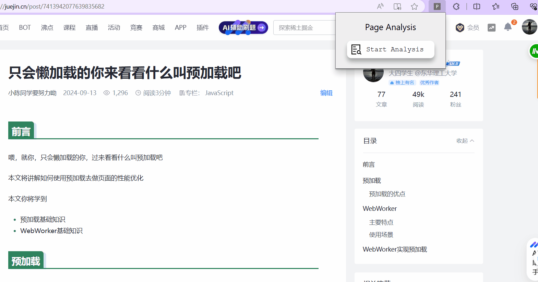Open the 沸点 nav item

tap(47, 28)
